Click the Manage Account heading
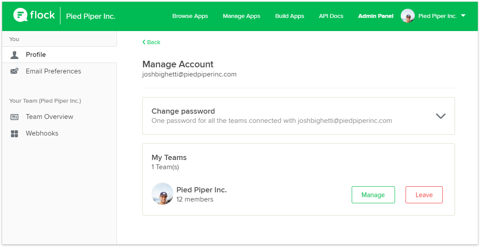Screen dimensions: 480x247 [178, 65]
